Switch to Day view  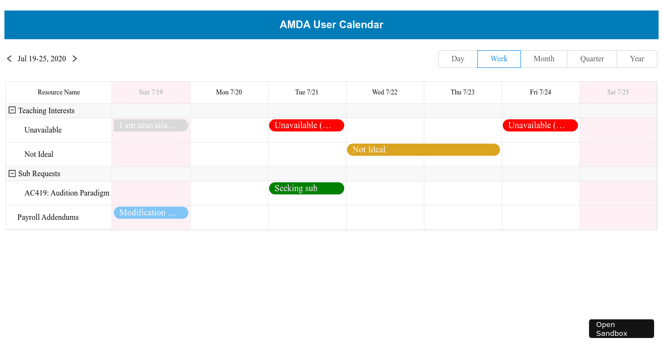pos(457,59)
